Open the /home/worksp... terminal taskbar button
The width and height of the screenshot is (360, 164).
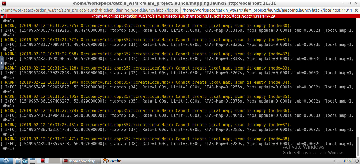[x=82, y=161]
